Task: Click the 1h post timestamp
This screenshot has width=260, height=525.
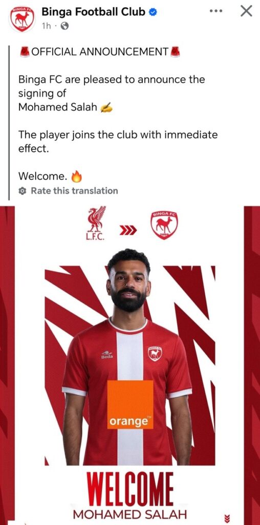Action: (x=47, y=27)
